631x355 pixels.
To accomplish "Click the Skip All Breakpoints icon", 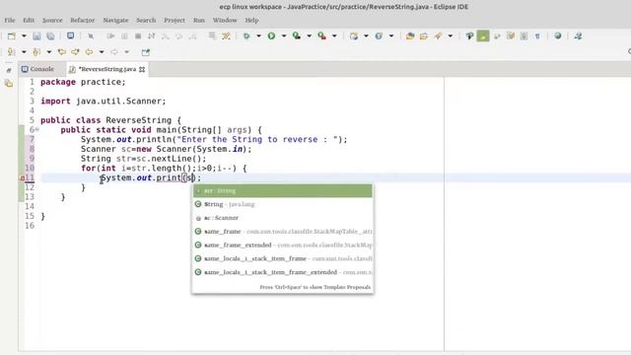I will pyautogui.click(x=91, y=36).
